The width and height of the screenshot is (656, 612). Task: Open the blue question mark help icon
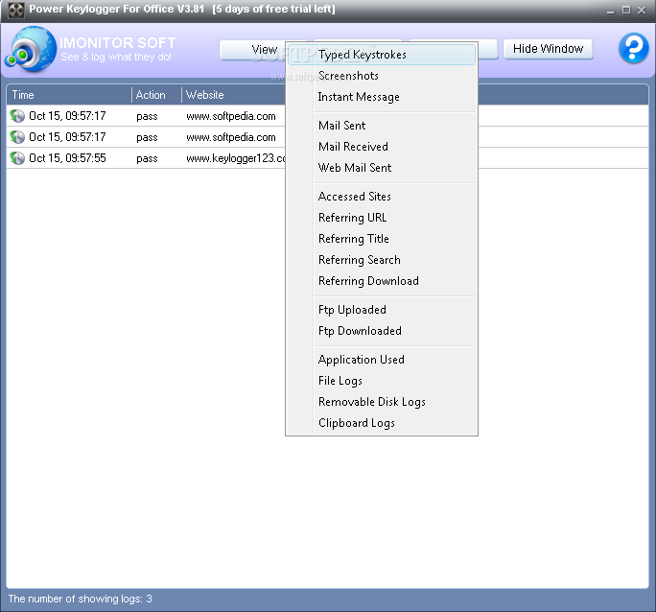[x=633, y=48]
